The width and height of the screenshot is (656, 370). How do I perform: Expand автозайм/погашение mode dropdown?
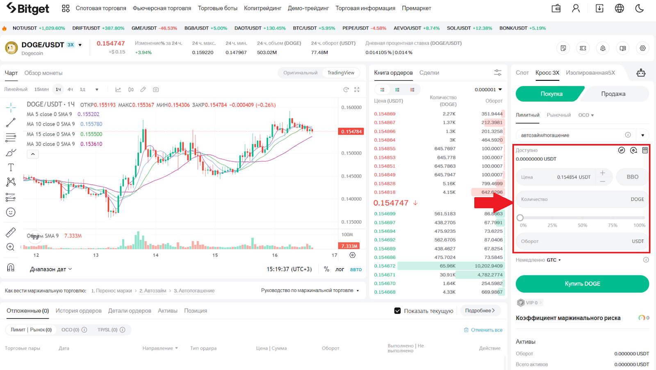[x=642, y=135]
